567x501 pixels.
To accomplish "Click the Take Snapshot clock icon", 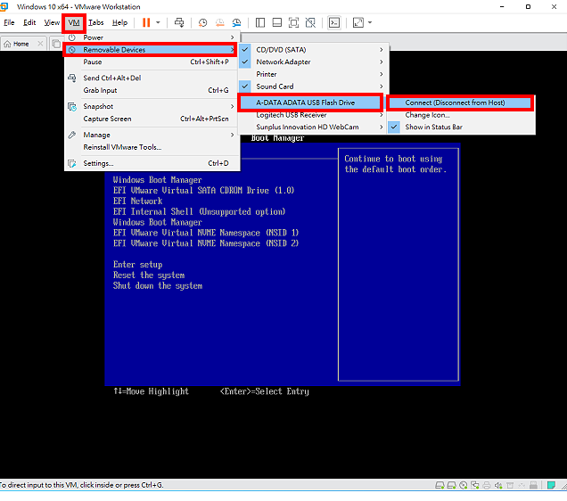I will pos(203,23).
